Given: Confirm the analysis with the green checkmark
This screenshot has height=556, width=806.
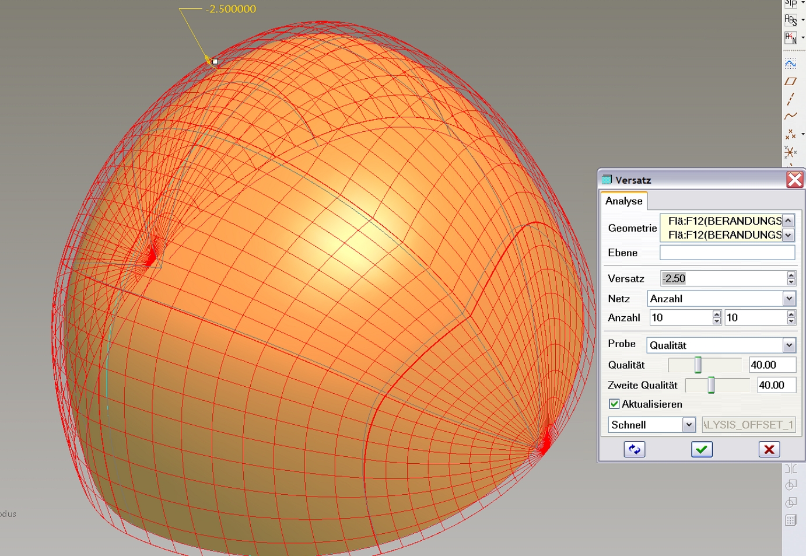Looking at the screenshot, I should pyautogui.click(x=702, y=449).
